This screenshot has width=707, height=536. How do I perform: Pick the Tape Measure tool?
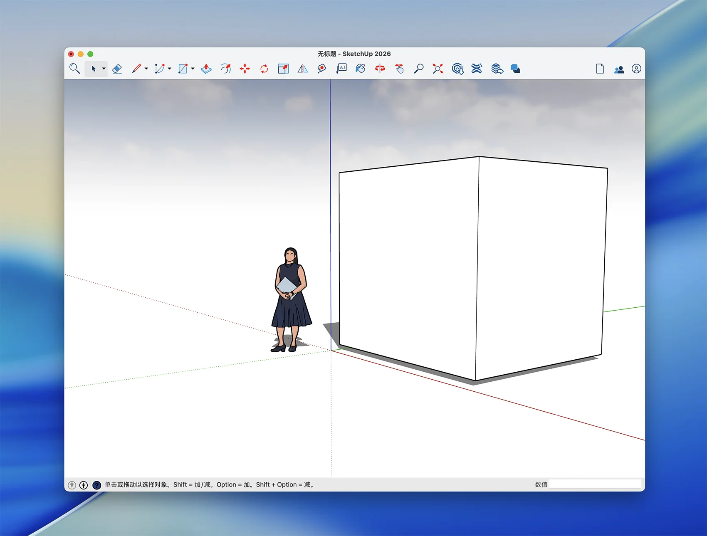tap(321, 69)
